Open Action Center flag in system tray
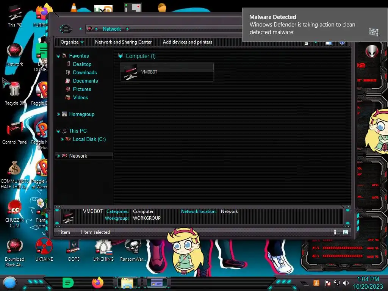This screenshot has width=388, height=291. [328, 283]
